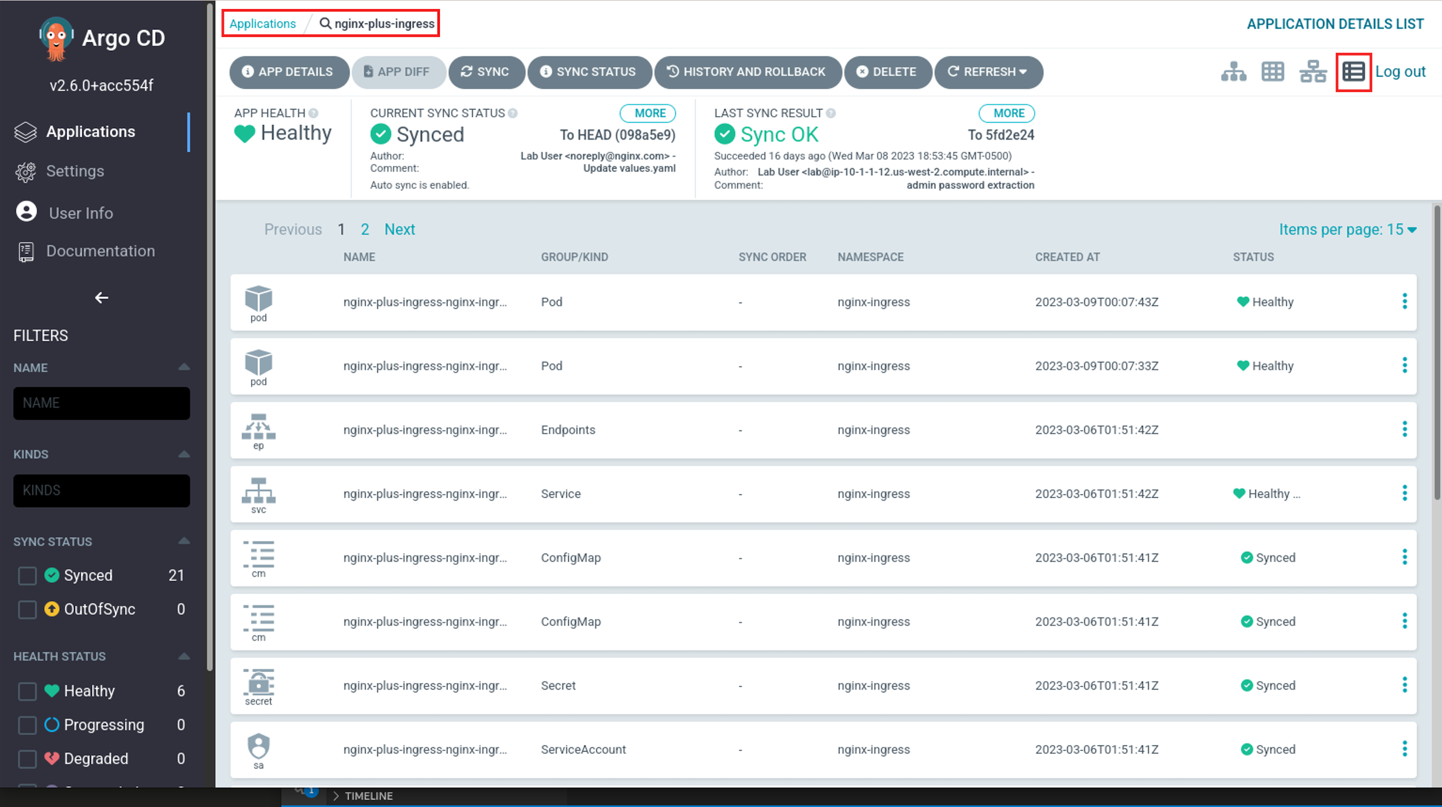Open Documentation in the sidebar

pyautogui.click(x=100, y=251)
